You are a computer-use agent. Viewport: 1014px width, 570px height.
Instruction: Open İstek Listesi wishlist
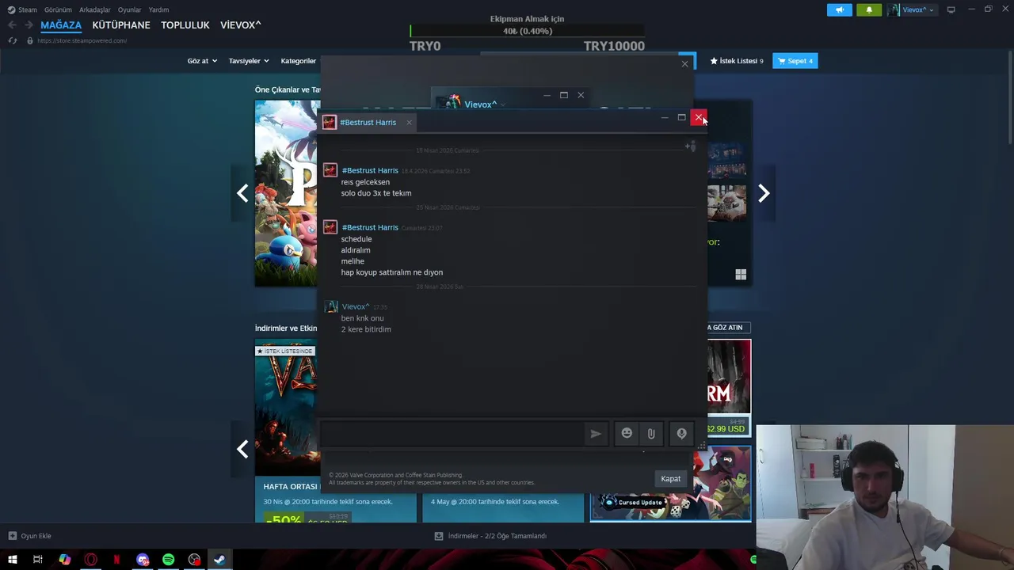pos(737,61)
